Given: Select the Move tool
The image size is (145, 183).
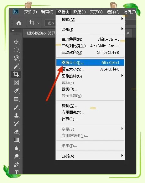Looking at the screenshot, I should point(16,42).
